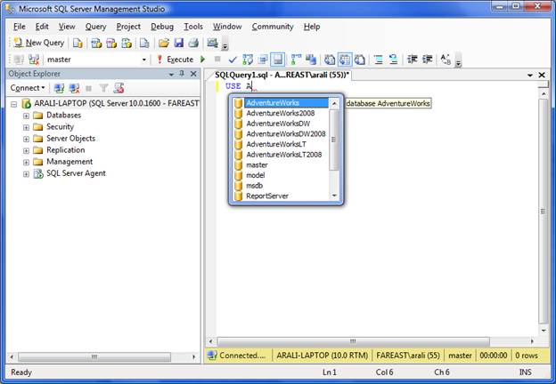Open the Project menu
Image resolution: width=556 pixels, height=384 pixels.
click(x=128, y=27)
